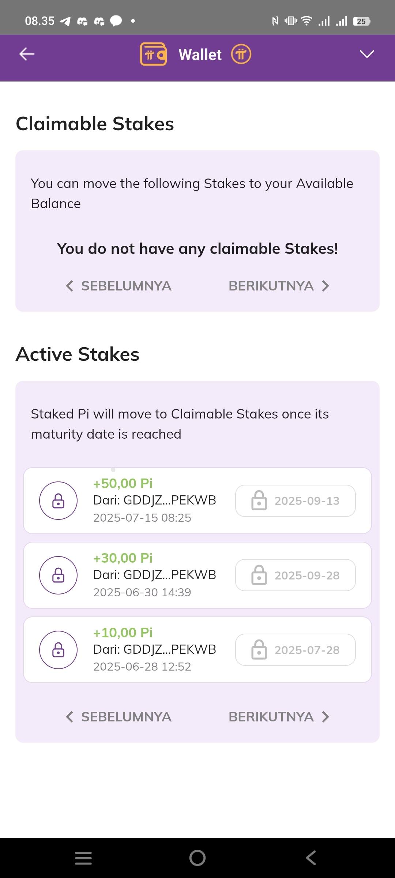Image resolution: width=395 pixels, height=878 pixels.
Task: Tap lock circle icon of 10,00 Pi stake
Action: (58, 650)
